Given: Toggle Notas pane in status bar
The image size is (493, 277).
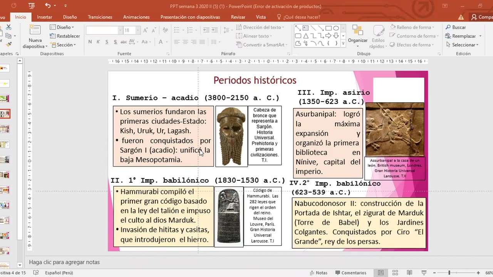Looking at the screenshot, I should pos(318,273).
